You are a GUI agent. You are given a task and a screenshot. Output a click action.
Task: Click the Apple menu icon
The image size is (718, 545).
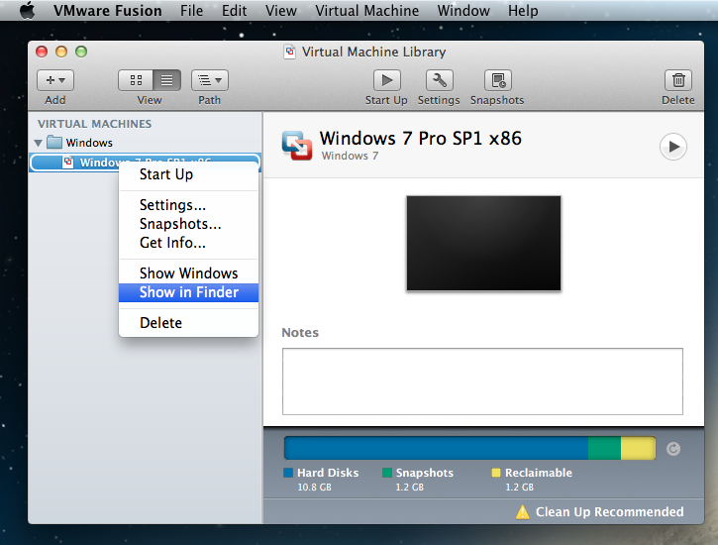click(27, 11)
